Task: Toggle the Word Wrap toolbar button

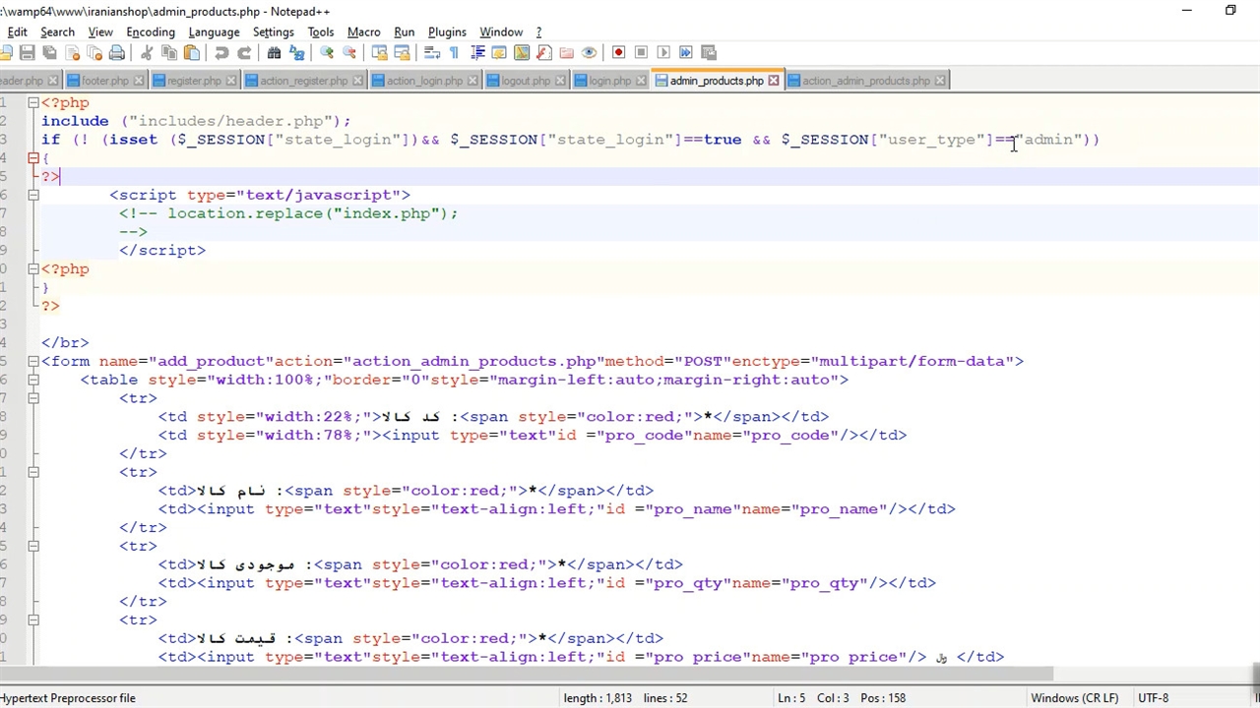Action: click(432, 52)
